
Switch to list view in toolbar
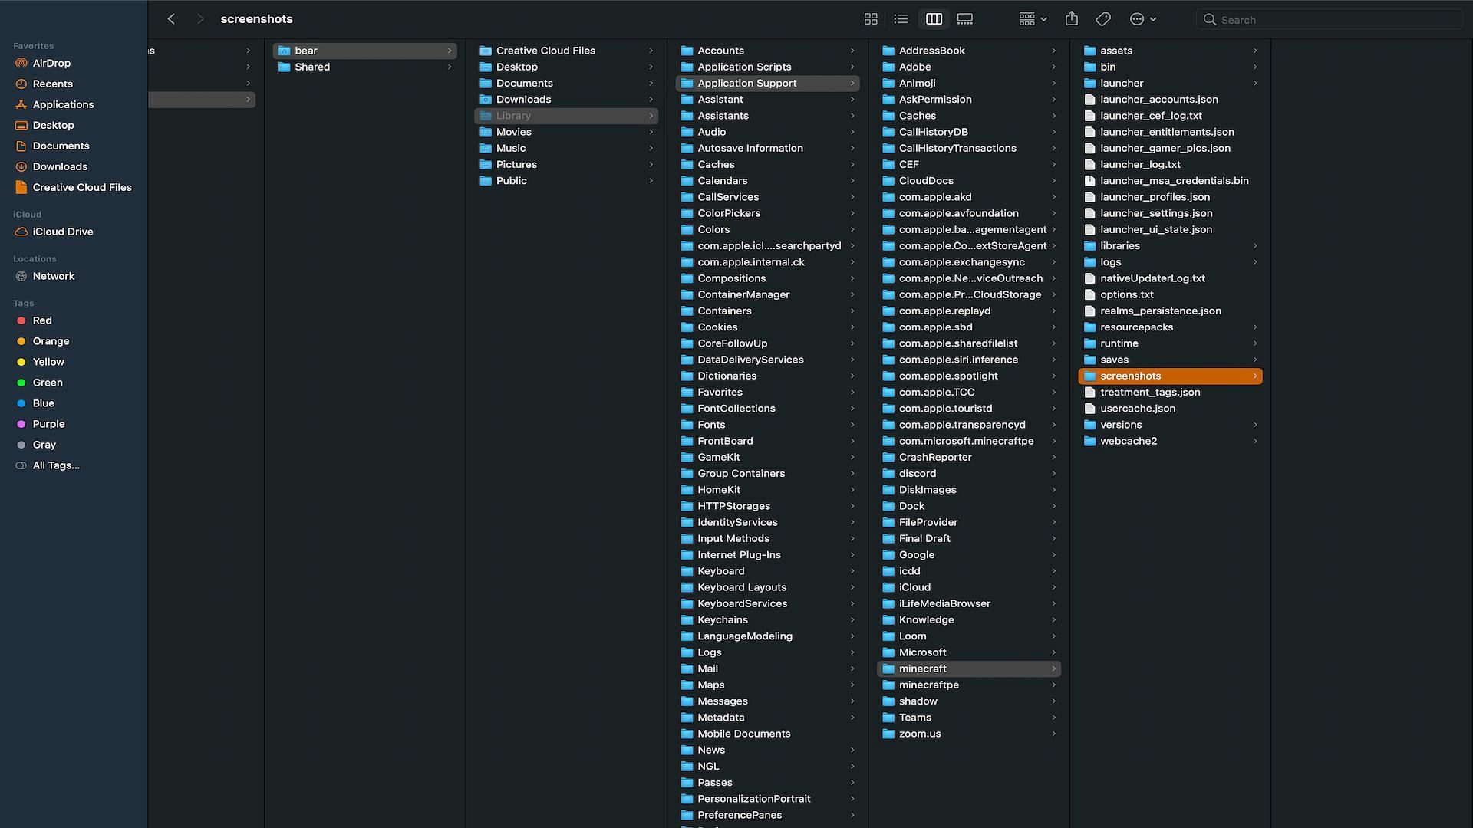[901, 19]
